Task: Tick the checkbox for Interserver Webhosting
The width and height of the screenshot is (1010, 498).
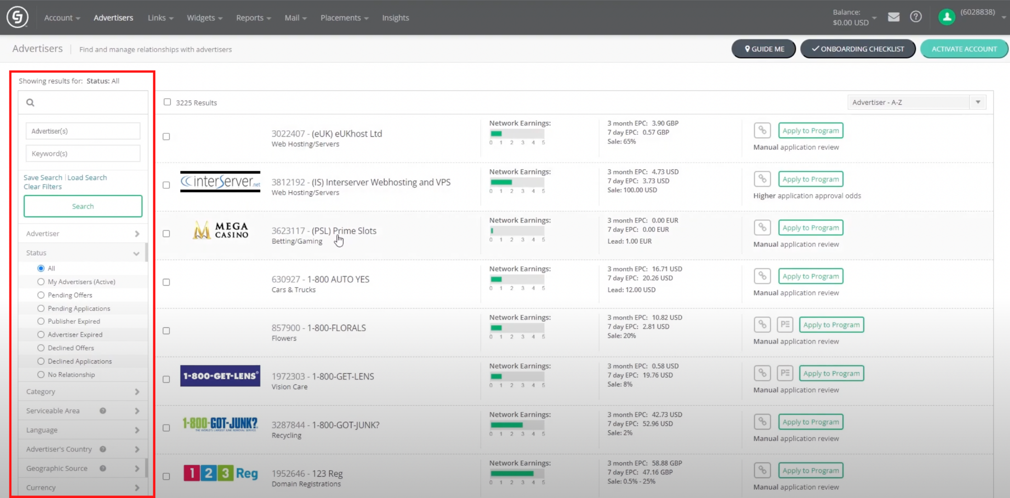Action: pos(166,185)
